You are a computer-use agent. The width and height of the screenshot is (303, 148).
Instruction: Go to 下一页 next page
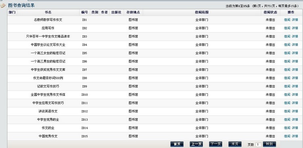coord(215,144)
